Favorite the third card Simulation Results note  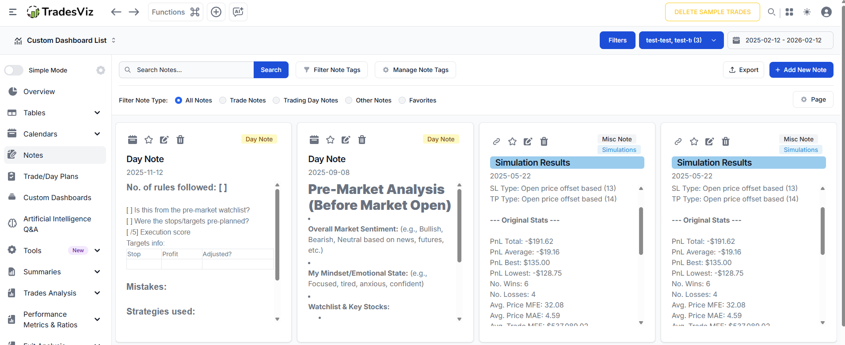pyautogui.click(x=512, y=141)
